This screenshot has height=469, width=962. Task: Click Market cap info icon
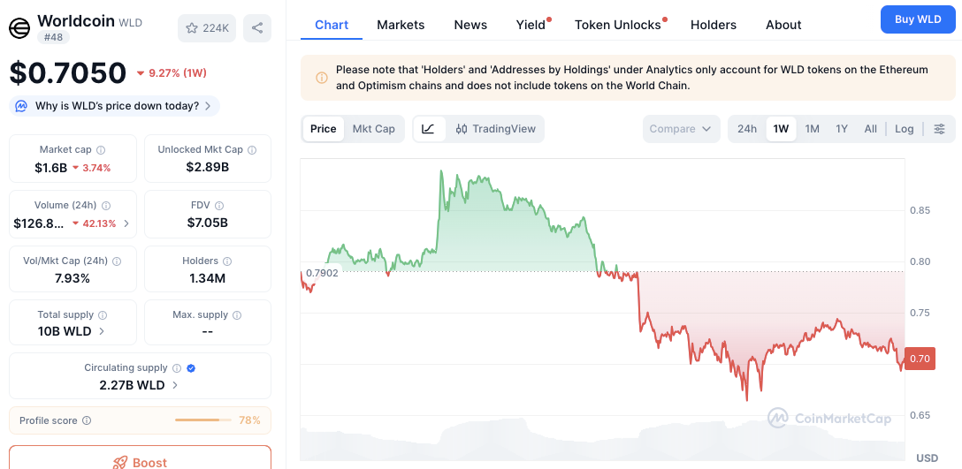(x=101, y=150)
